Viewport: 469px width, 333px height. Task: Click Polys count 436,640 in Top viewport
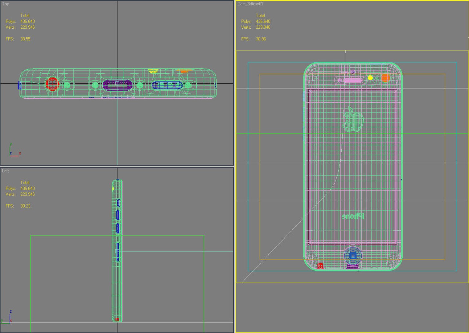click(27, 21)
